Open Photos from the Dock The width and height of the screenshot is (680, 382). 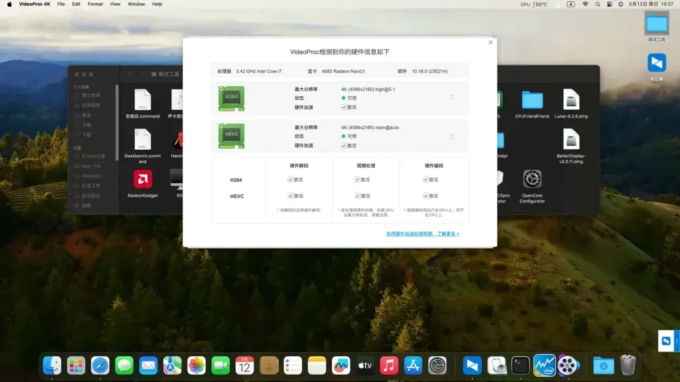point(197,365)
